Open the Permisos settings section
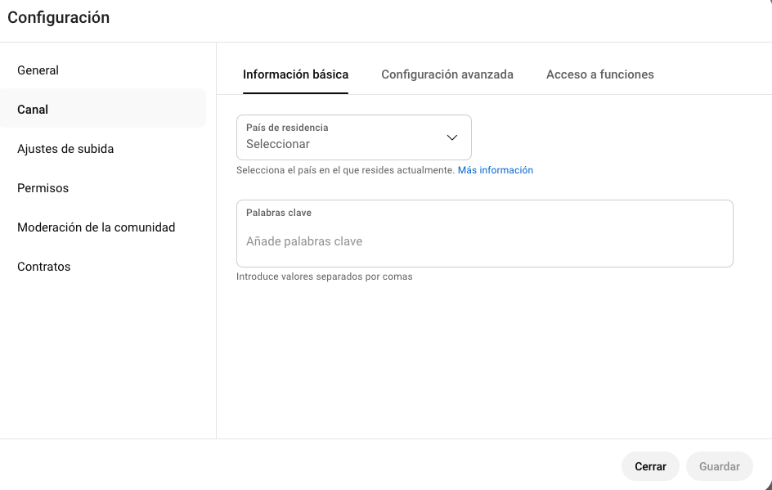Image resolution: width=772 pixels, height=490 pixels. tap(43, 187)
